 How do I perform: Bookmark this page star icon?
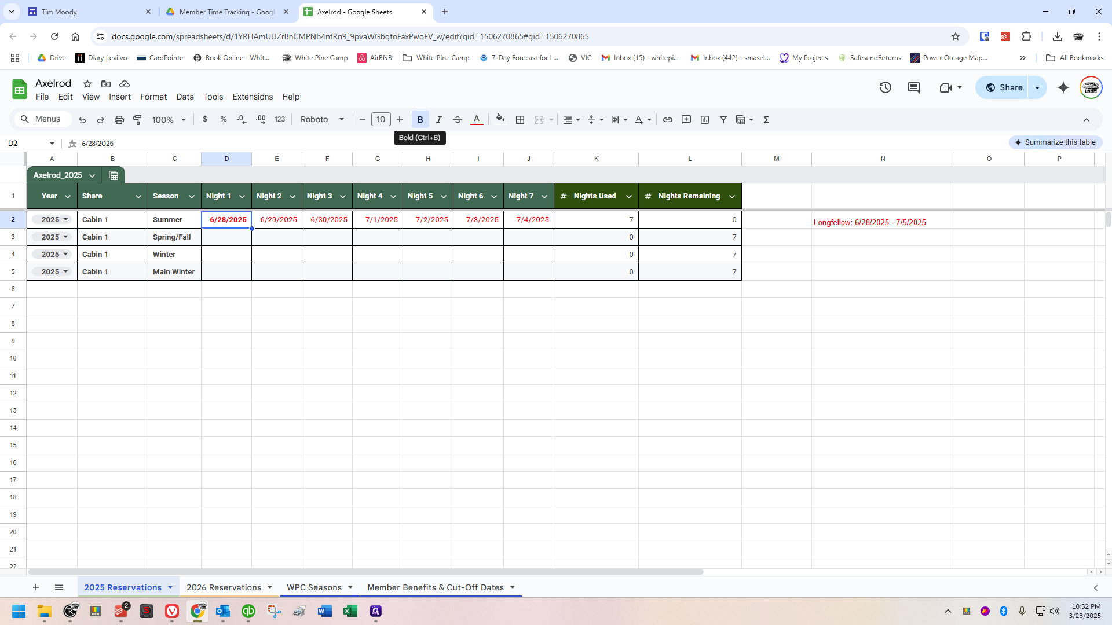click(x=956, y=36)
